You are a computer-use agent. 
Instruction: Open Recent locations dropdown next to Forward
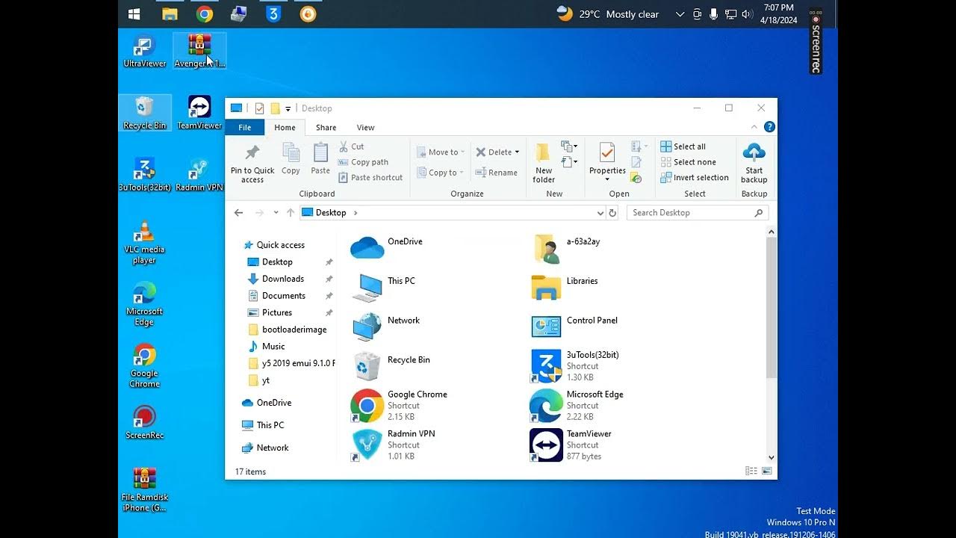tap(276, 213)
